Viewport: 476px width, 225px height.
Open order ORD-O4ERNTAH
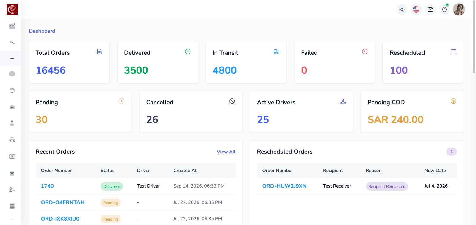[x=63, y=202]
